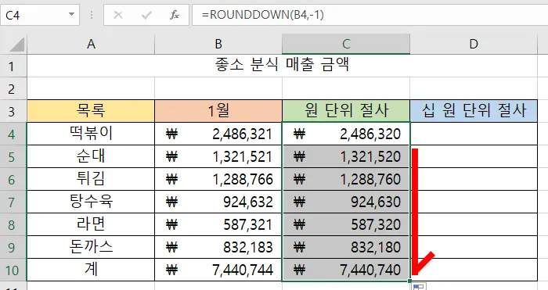Click cell with value 7,440,744
Image resolution: width=548 pixels, height=290 pixels.
pos(218,270)
